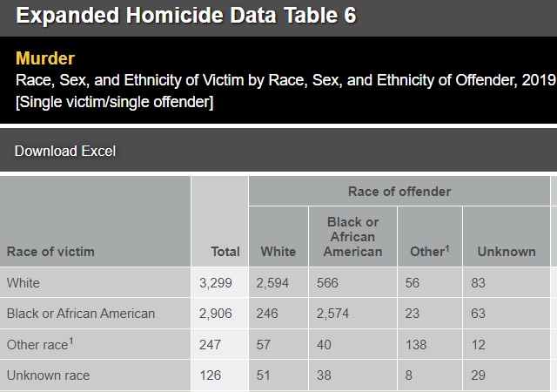Click the Expanded Homicide Data Table 6 heading
557x392 pixels.
click(185, 16)
